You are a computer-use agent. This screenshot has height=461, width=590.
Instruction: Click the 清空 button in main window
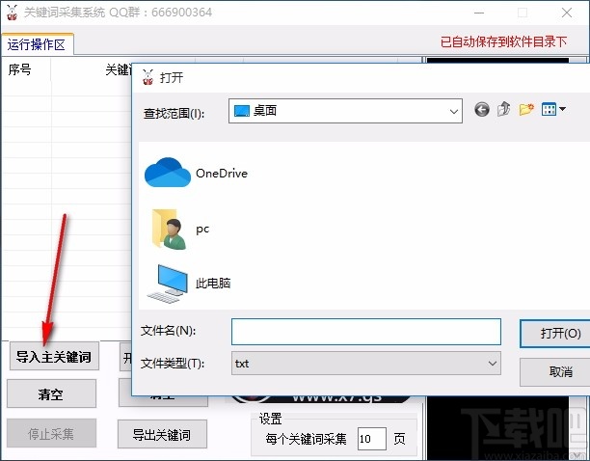point(51,393)
